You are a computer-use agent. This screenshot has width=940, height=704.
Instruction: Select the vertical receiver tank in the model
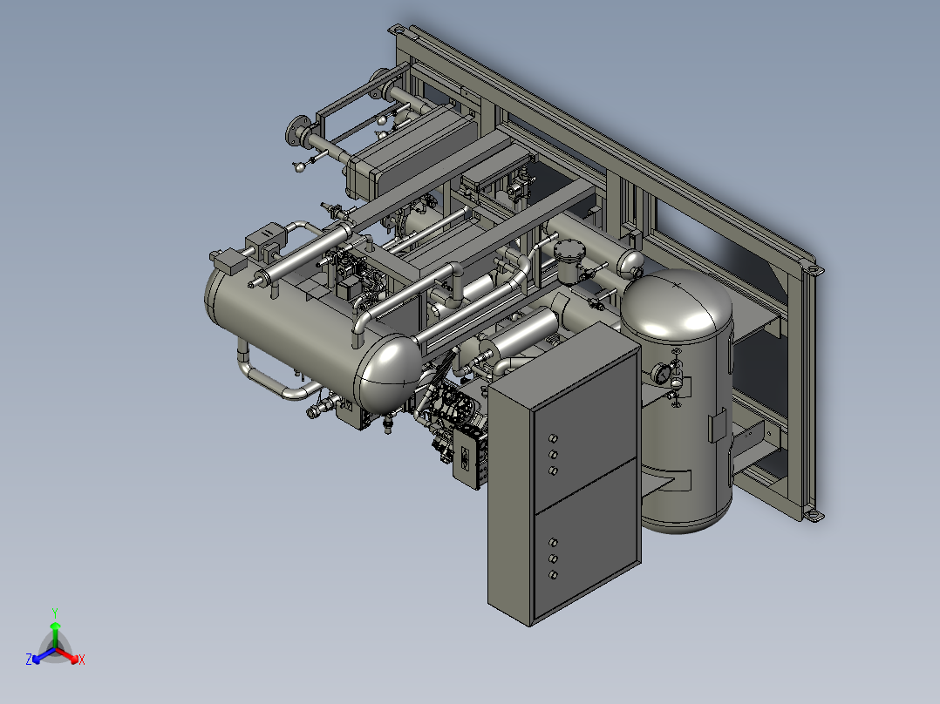coord(677,401)
